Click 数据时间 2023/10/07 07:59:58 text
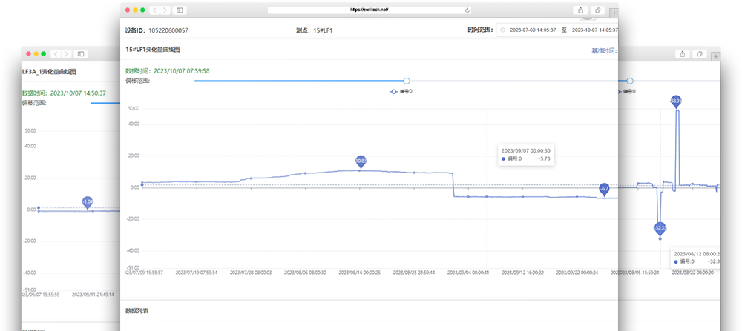Image resolution: width=742 pixels, height=331 pixels. [167, 71]
